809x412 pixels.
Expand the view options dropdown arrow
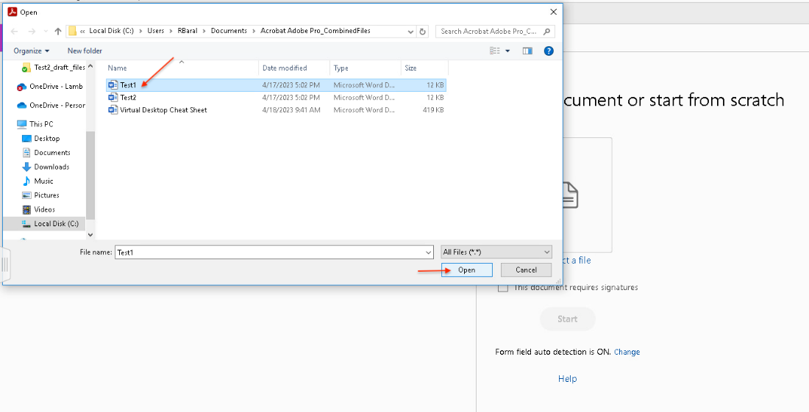[x=507, y=51]
